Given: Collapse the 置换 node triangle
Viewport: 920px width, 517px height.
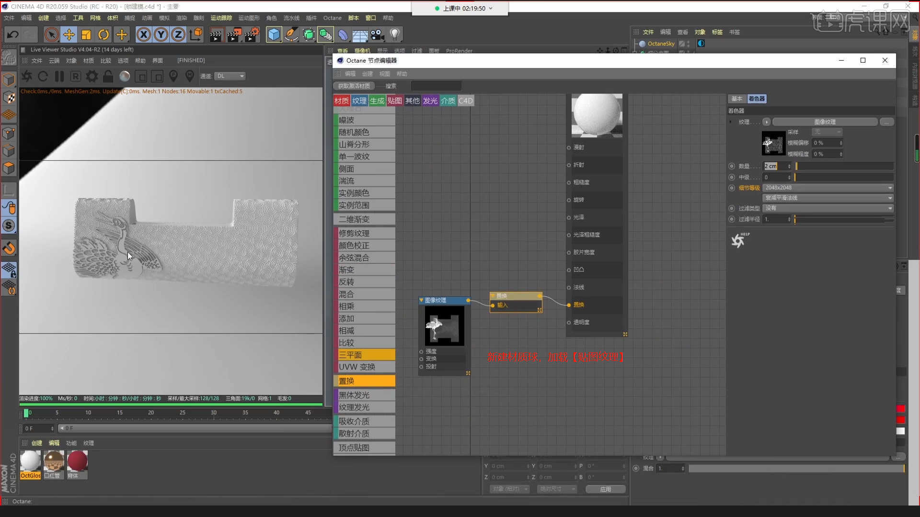Looking at the screenshot, I should click(x=493, y=296).
